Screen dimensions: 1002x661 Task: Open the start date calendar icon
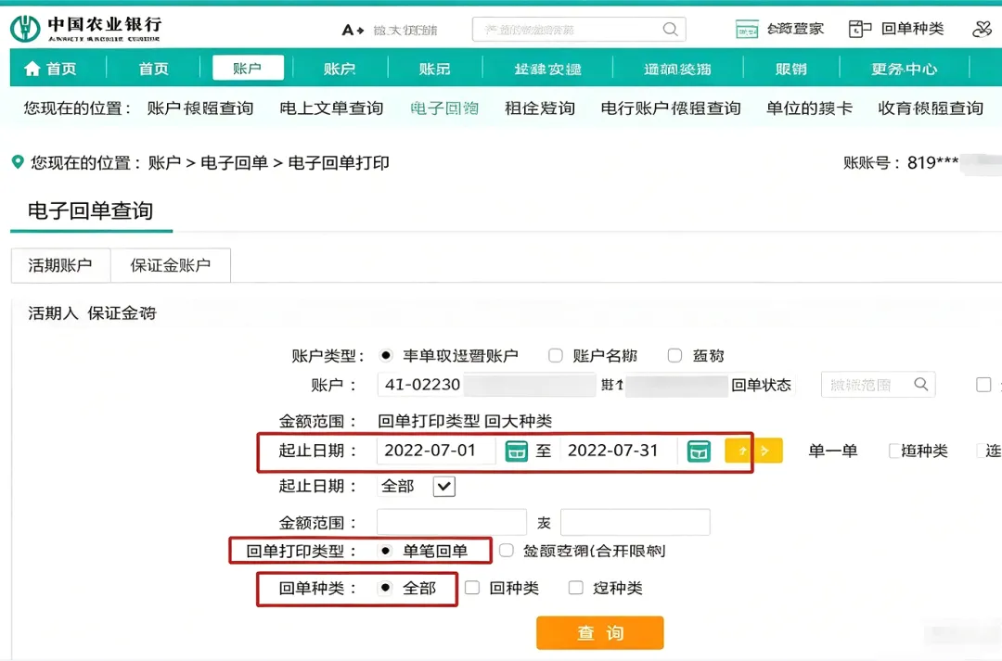pos(517,451)
